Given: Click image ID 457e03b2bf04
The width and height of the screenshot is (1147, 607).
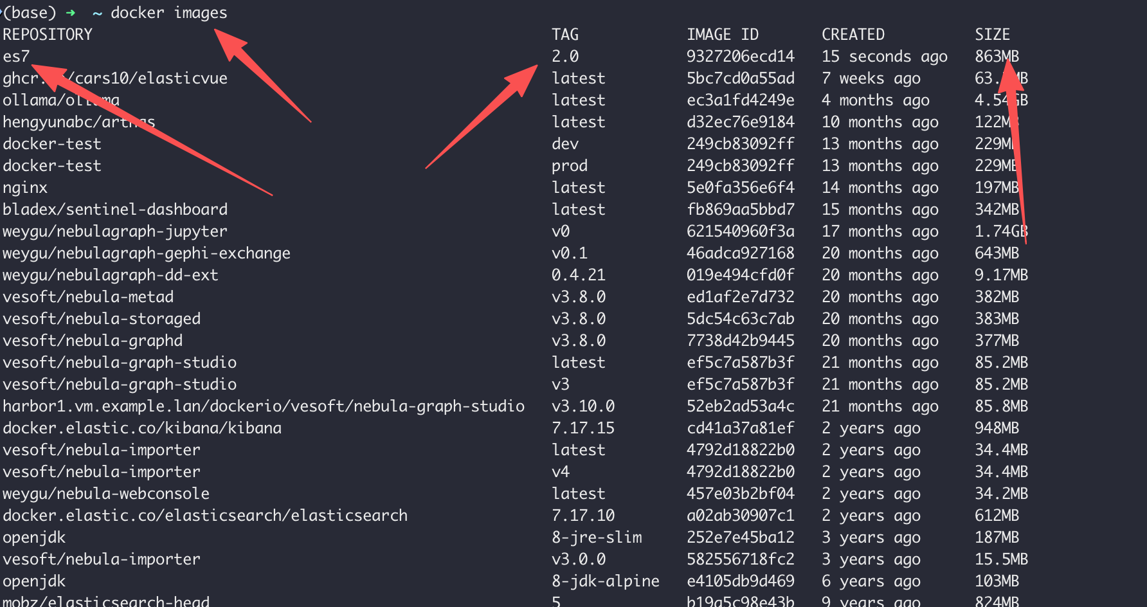Looking at the screenshot, I should [741, 494].
